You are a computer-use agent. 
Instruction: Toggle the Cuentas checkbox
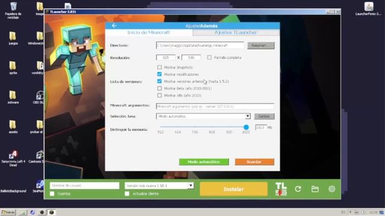[52, 193]
